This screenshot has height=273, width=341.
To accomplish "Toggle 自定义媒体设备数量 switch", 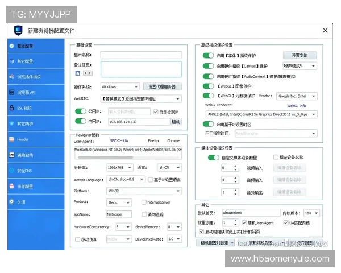I will coord(213,158).
